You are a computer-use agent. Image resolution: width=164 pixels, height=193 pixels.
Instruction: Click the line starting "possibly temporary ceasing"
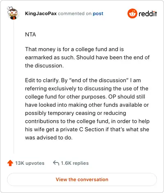pyautogui.click(x=75, y=113)
